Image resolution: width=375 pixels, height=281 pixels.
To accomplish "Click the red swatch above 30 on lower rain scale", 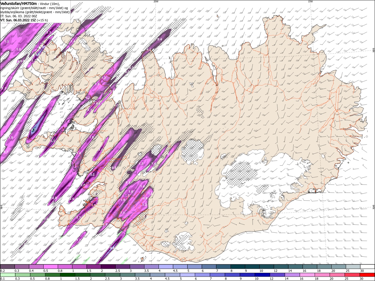I will [x=367, y=275].
